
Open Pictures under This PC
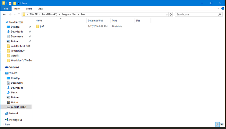[15, 97]
